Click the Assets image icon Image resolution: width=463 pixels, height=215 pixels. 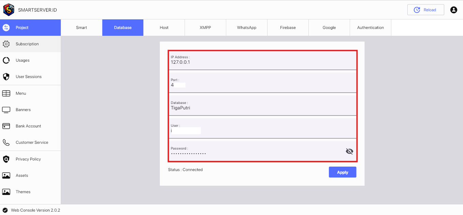(6, 175)
